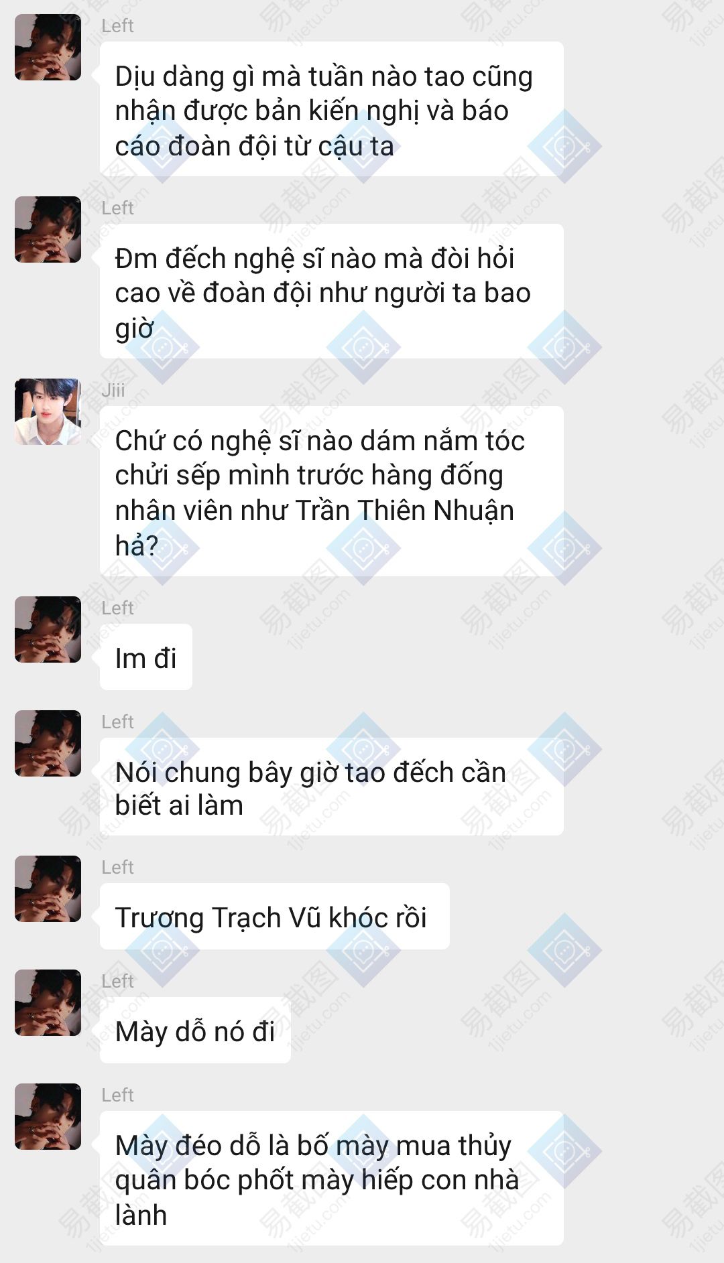Click the Jiii sender name label
Viewport: 724px width, 1263px height.
click(x=113, y=390)
